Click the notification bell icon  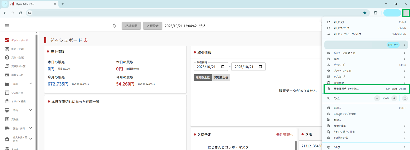[114, 26]
